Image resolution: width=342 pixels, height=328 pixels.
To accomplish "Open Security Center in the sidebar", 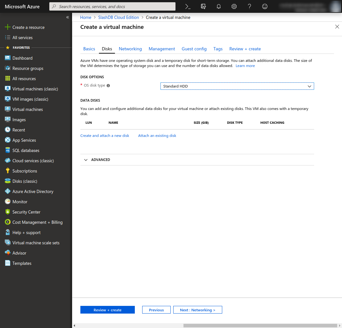I will pos(26,212).
